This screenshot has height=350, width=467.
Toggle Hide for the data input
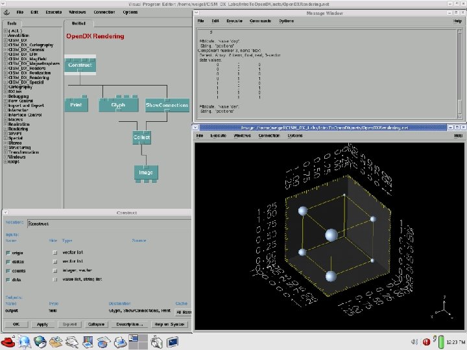54,279
